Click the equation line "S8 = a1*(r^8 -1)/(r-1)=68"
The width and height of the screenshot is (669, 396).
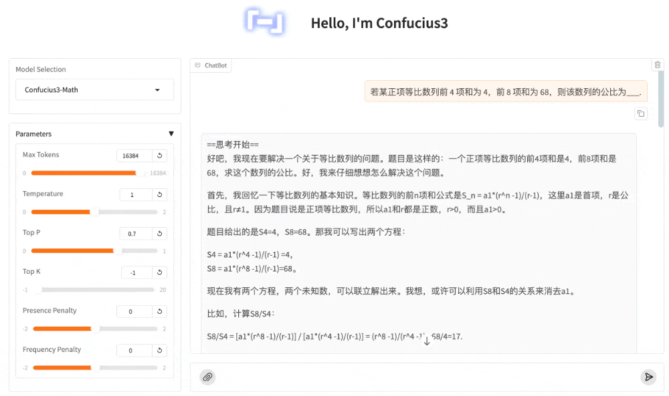(x=252, y=268)
